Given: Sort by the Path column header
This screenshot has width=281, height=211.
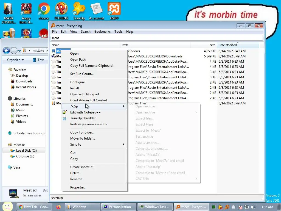Looking at the screenshot, I should (x=155, y=45).
